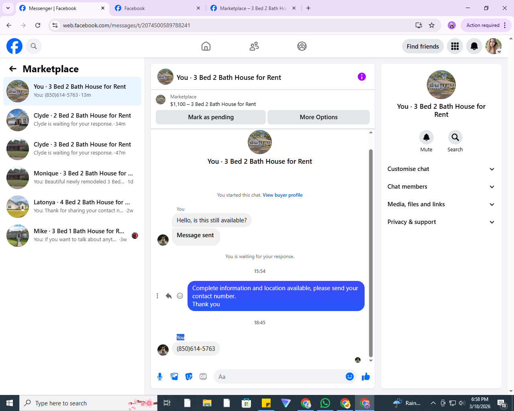The height and width of the screenshot is (411, 514).
Task: Switch to the Facebook tab
Action: click(157, 8)
